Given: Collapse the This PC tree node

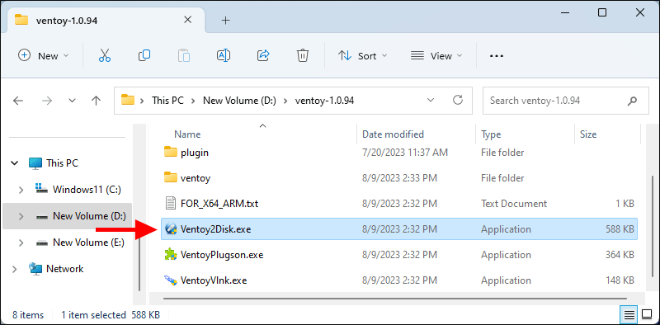Looking at the screenshot, I should [x=15, y=163].
